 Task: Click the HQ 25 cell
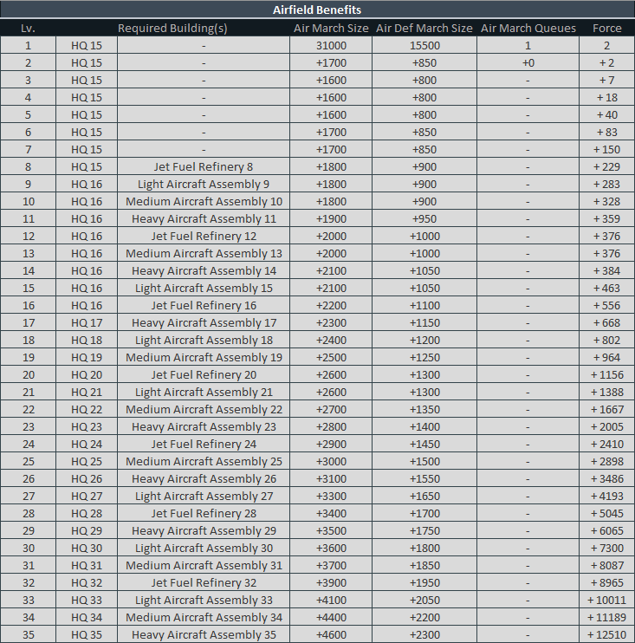click(x=87, y=461)
